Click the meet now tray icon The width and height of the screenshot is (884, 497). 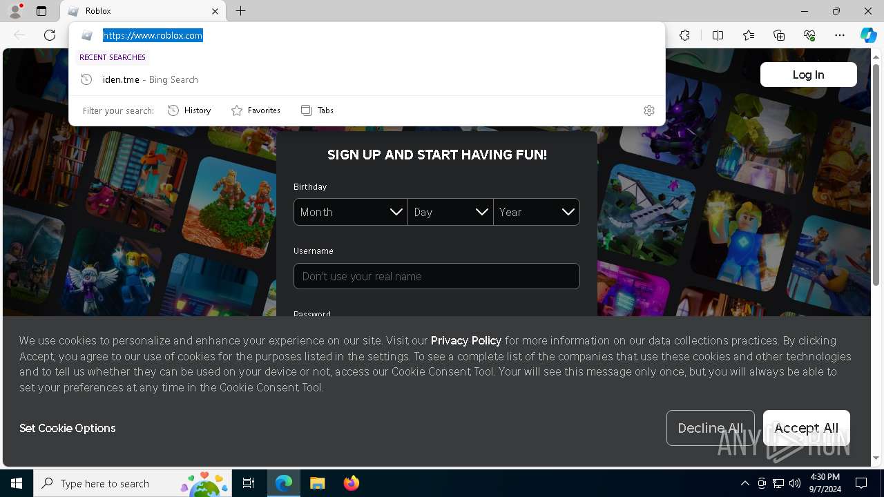tap(762, 483)
